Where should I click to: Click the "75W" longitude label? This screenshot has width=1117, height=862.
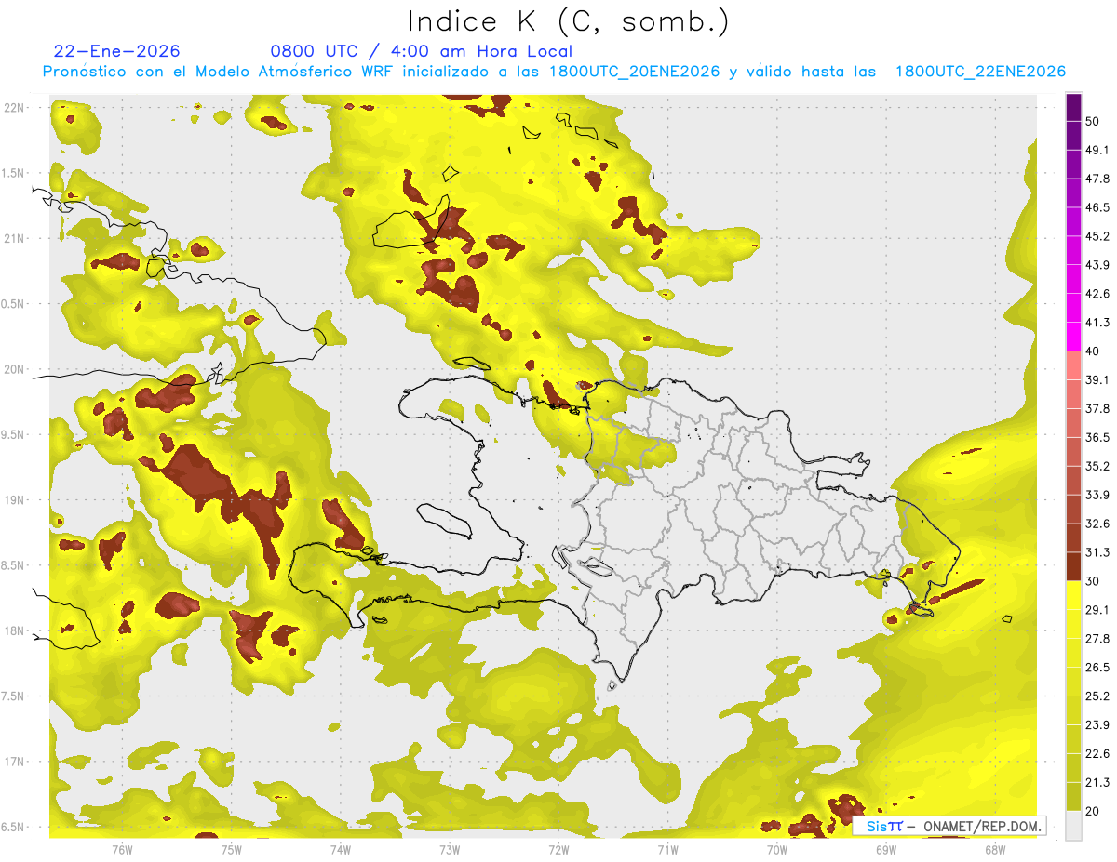tap(231, 850)
